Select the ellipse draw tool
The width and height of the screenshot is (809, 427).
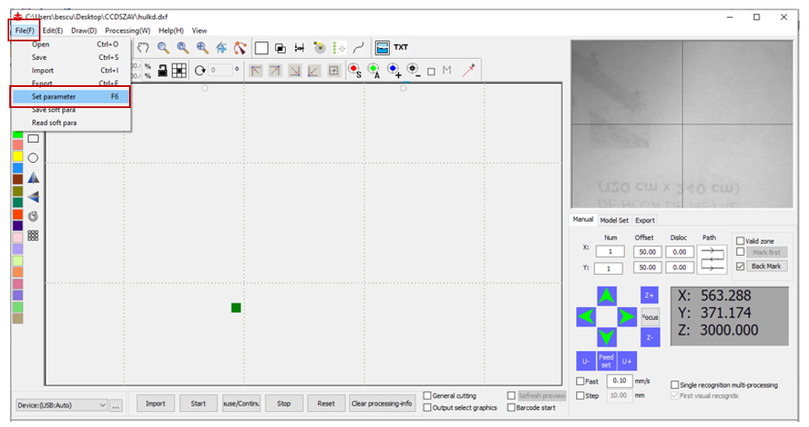[x=33, y=158]
